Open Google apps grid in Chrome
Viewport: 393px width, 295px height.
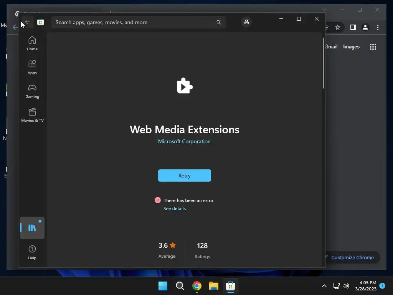pyautogui.click(x=373, y=47)
